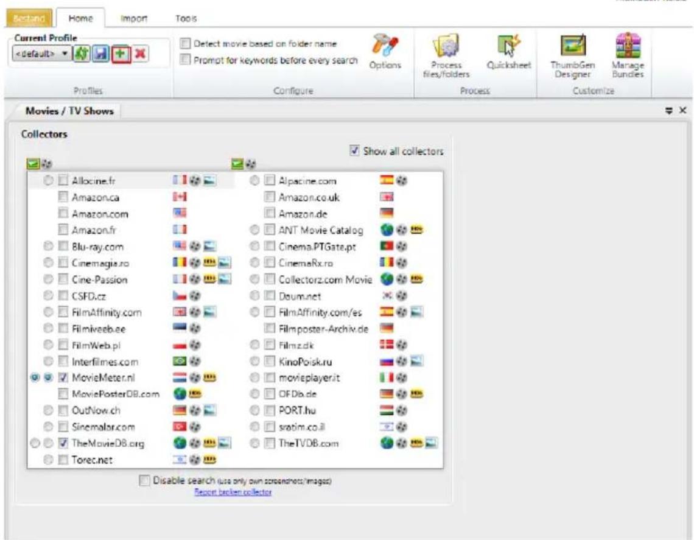Viewport: 694px width, 540px height.
Task: Click Report broken collector link
Action: (233, 492)
